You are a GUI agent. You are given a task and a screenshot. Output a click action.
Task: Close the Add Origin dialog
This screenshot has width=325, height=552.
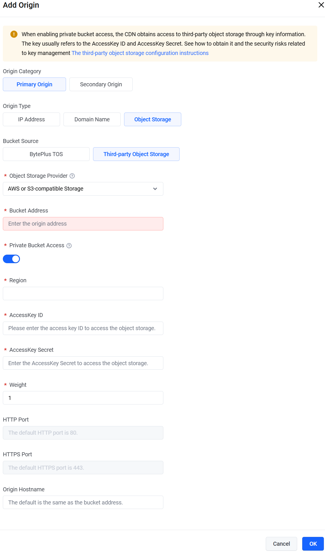pyautogui.click(x=321, y=5)
